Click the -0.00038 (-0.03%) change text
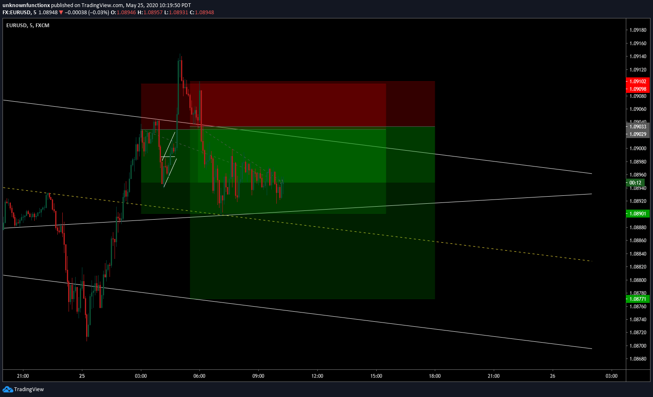This screenshot has height=397, width=653. point(87,13)
